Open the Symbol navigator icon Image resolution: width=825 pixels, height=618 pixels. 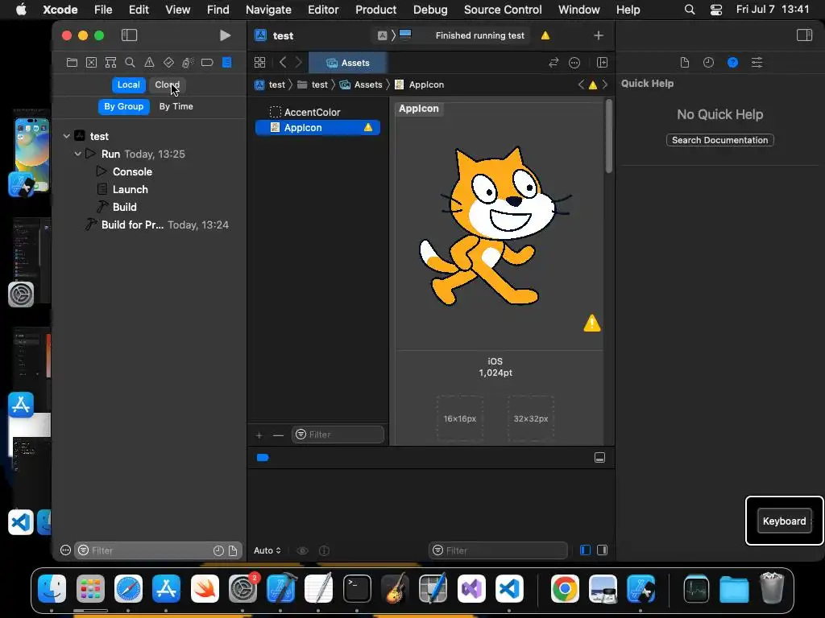click(x=110, y=63)
